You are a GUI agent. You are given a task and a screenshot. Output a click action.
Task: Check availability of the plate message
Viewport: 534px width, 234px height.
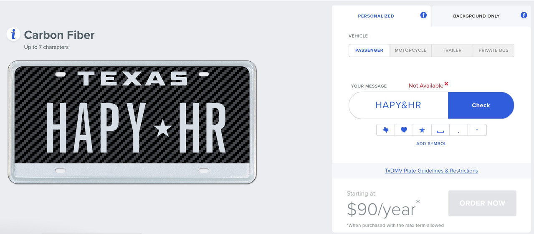(481, 105)
